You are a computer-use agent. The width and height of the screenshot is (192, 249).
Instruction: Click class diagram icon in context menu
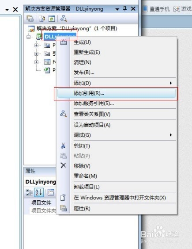tap(64, 114)
